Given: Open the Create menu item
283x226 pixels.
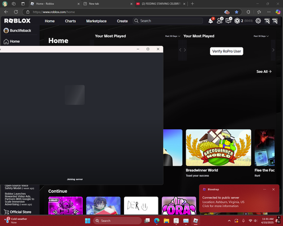Looking at the screenshot, I should click(122, 21).
